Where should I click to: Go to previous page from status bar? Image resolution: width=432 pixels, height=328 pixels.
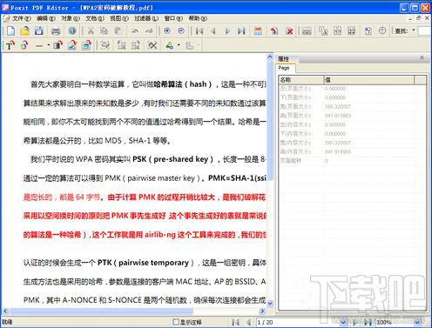pos(248,322)
